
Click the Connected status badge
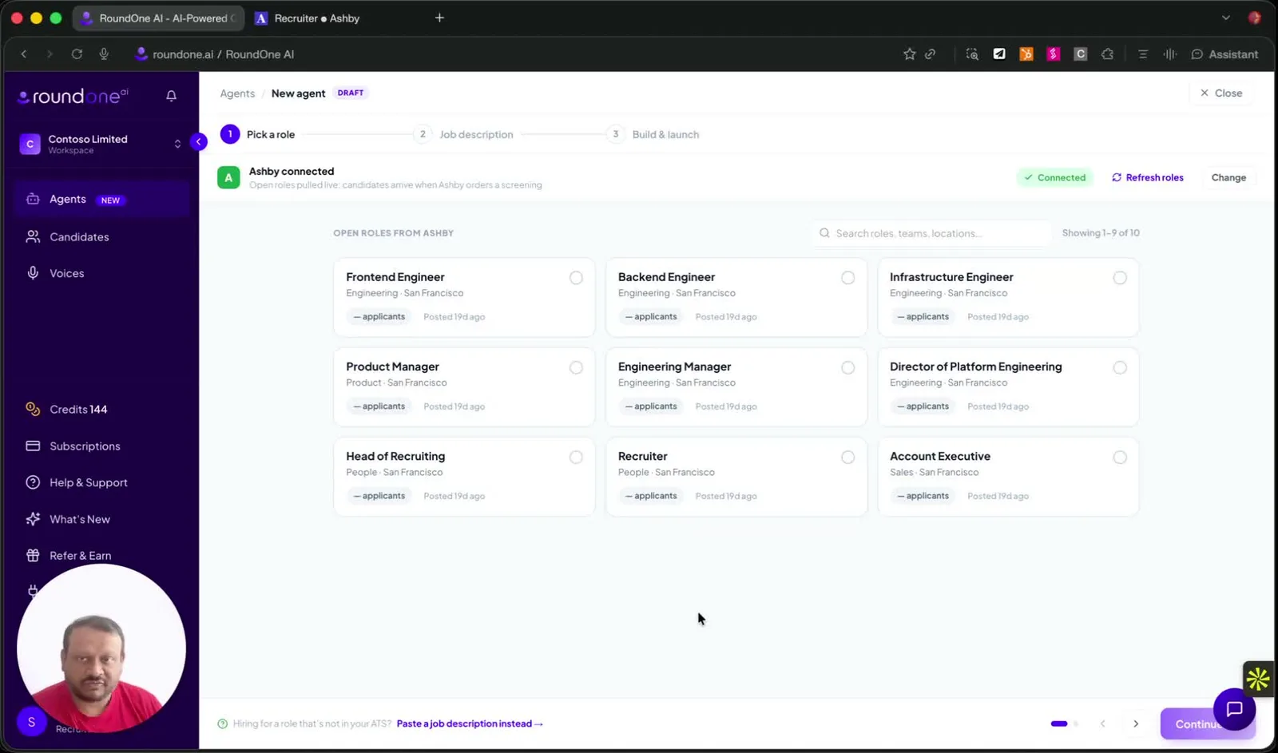1055,177
